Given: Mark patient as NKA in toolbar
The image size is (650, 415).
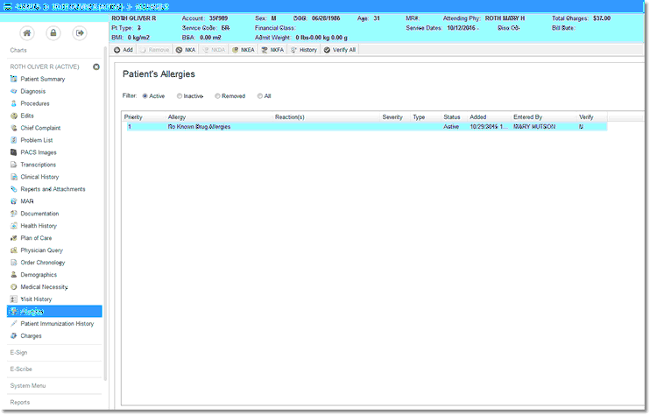Looking at the screenshot, I should coord(184,50).
